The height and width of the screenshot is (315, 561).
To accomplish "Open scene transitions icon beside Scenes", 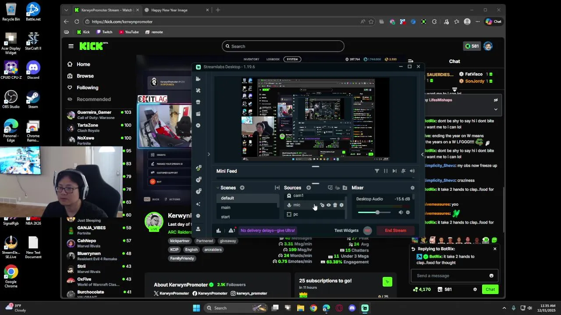I will pos(277,188).
